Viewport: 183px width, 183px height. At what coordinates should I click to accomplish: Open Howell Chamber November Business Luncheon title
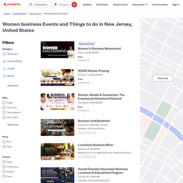103,171
